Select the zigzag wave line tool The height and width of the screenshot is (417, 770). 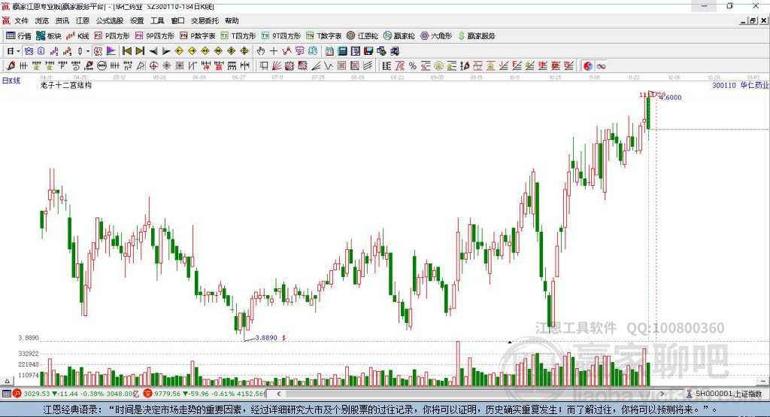click(x=329, y=66)
